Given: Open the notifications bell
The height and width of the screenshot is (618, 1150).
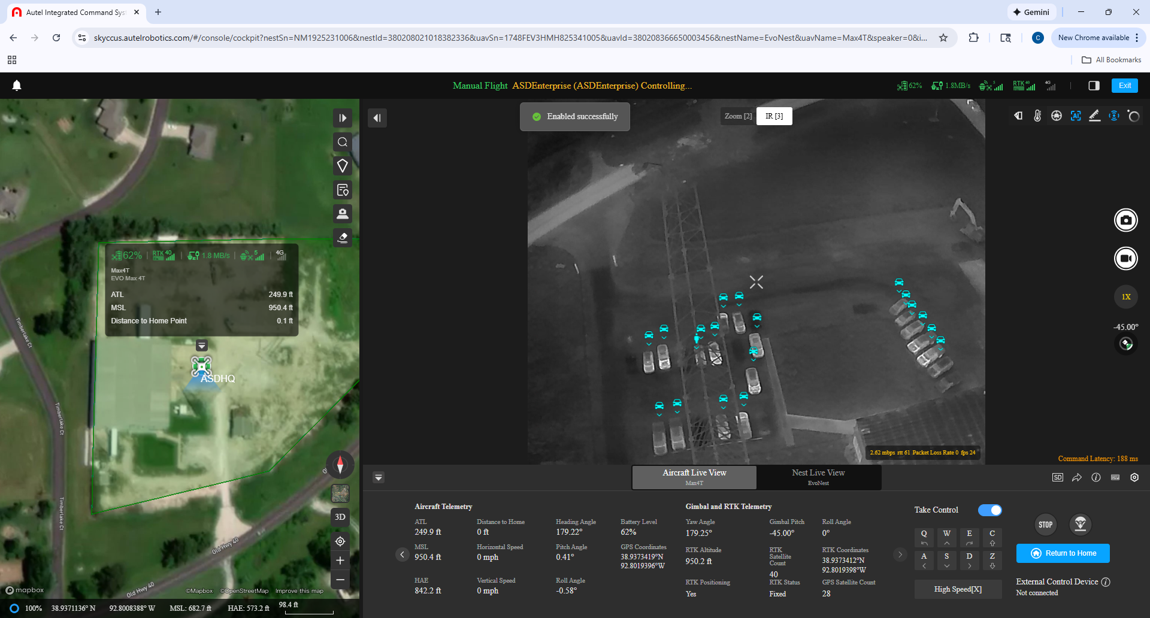Looking at the screenshot, I should pyautogui.click(x=17, y=86).
